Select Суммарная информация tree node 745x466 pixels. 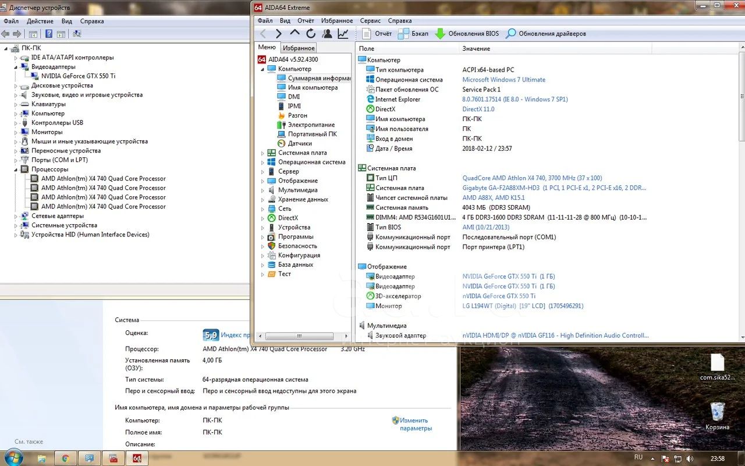click(x=314, y=78)
